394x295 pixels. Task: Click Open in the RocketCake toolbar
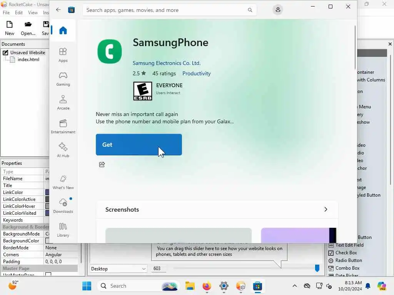coord(28,28)
